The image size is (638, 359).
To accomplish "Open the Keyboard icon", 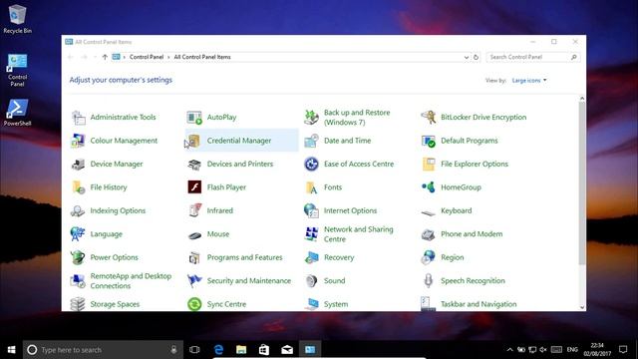I will (x=428, y=211).
